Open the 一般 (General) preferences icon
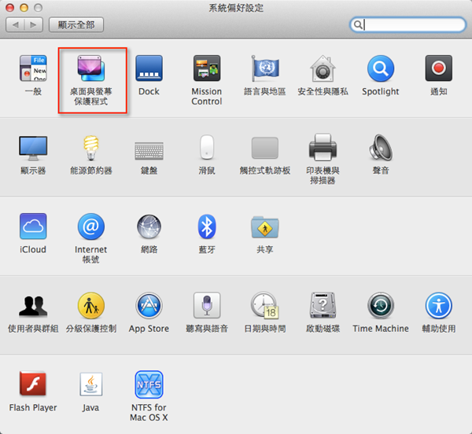 coord(33,68)
